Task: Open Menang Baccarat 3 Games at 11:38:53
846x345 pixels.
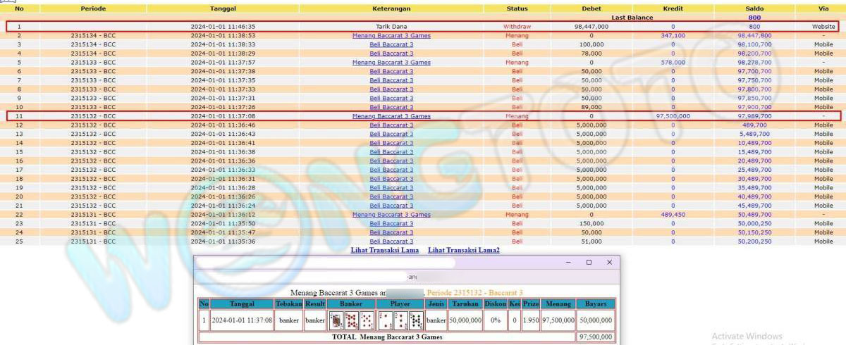Action: click(391, 35)
